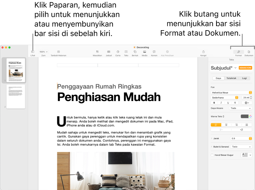Switch to the Lagi tab
Image resolution: width=255 pixels, height=190 pixels.
(x=244, y=78)
